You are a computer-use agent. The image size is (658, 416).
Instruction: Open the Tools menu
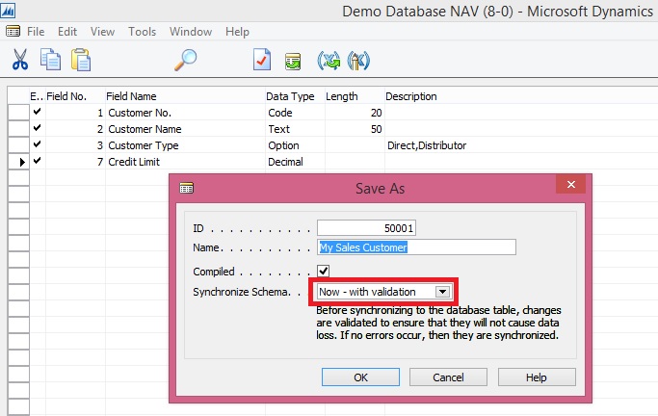[142, 32]
